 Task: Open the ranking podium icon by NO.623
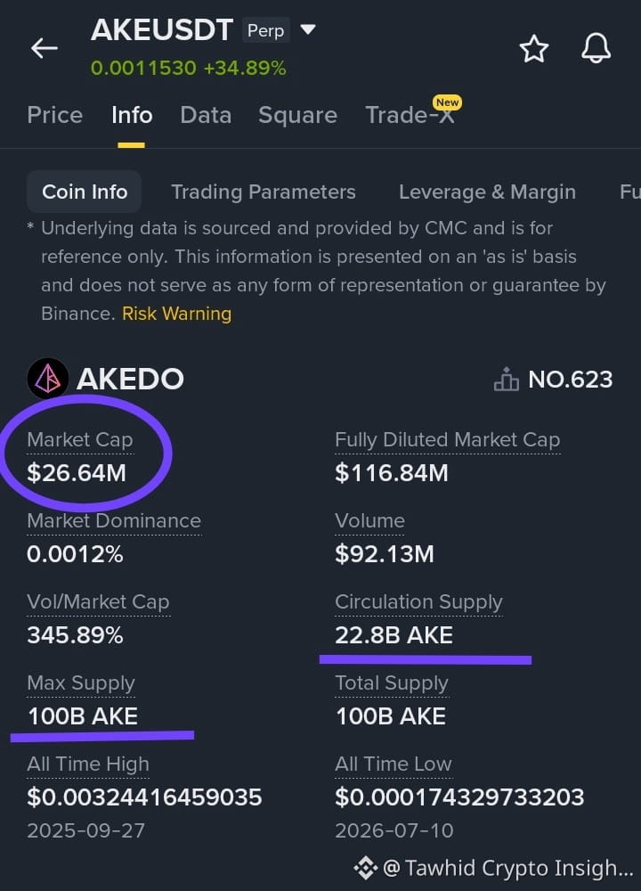506,379
